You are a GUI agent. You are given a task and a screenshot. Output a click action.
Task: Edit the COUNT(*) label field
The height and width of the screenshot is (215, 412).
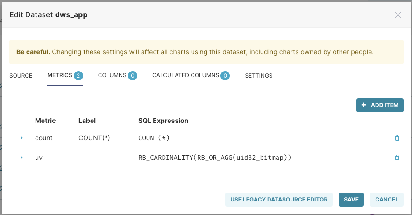(x=94, y=138)
